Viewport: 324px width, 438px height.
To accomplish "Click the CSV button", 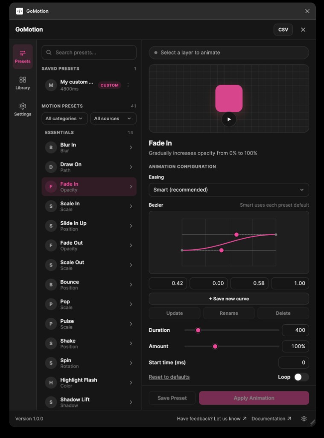I will (x=283, y=30).
